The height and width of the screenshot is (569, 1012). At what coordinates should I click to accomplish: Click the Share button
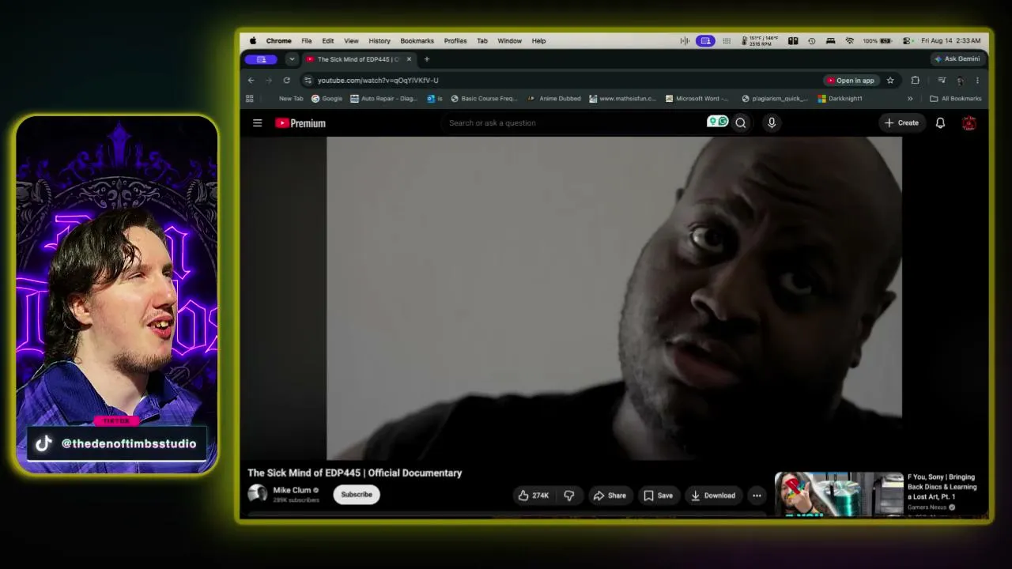coord(610,496)
